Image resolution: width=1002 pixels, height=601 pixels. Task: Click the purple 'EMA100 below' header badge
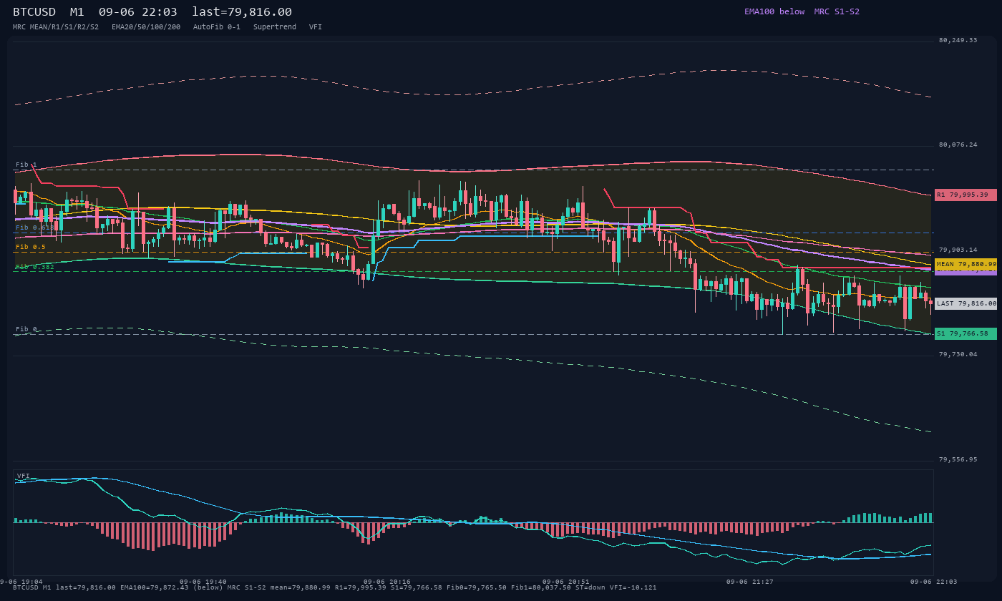click(x=774, y=11)
